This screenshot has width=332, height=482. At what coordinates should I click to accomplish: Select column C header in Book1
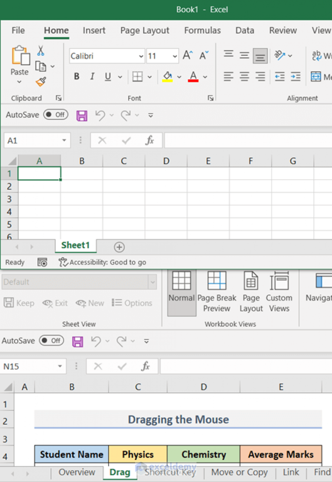[124, 161]
